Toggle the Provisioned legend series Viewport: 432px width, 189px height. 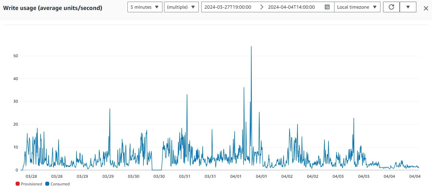(29, 184)
